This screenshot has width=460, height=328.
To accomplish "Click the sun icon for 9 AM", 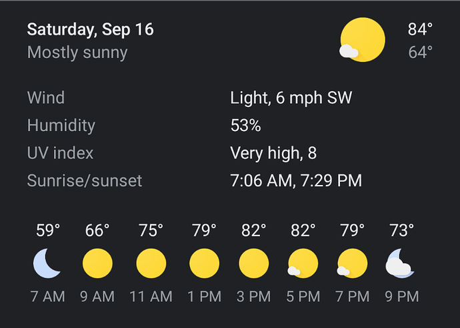I will [x=97, y=263].
